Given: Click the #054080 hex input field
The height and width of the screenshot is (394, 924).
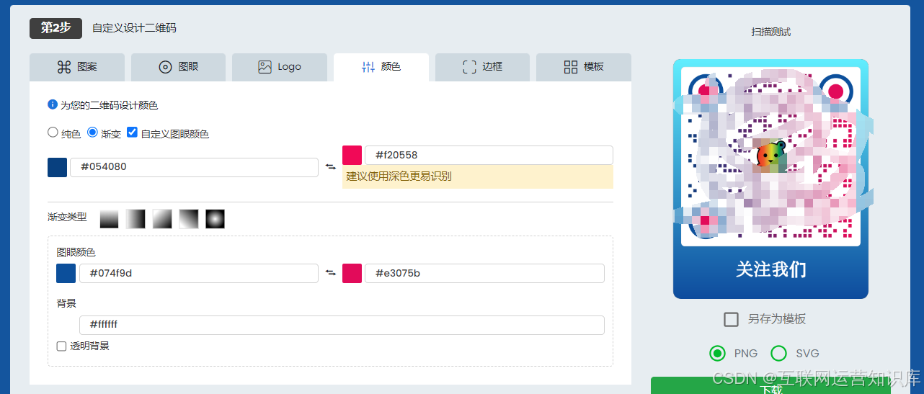Looking at the screenshot, I should pos(195,167).
